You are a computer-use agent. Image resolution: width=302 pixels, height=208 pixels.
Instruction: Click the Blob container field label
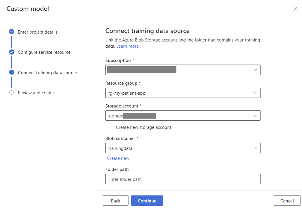point(120,138)
